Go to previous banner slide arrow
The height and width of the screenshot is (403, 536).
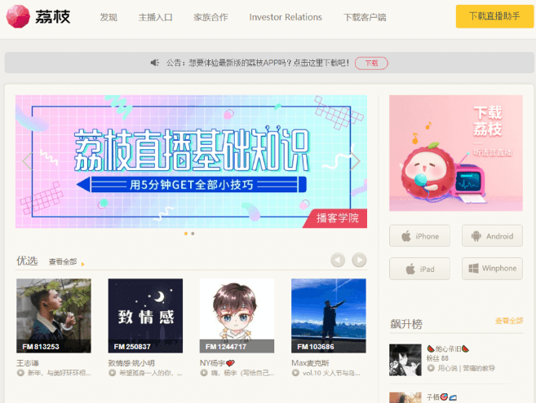tap(27, 160)
